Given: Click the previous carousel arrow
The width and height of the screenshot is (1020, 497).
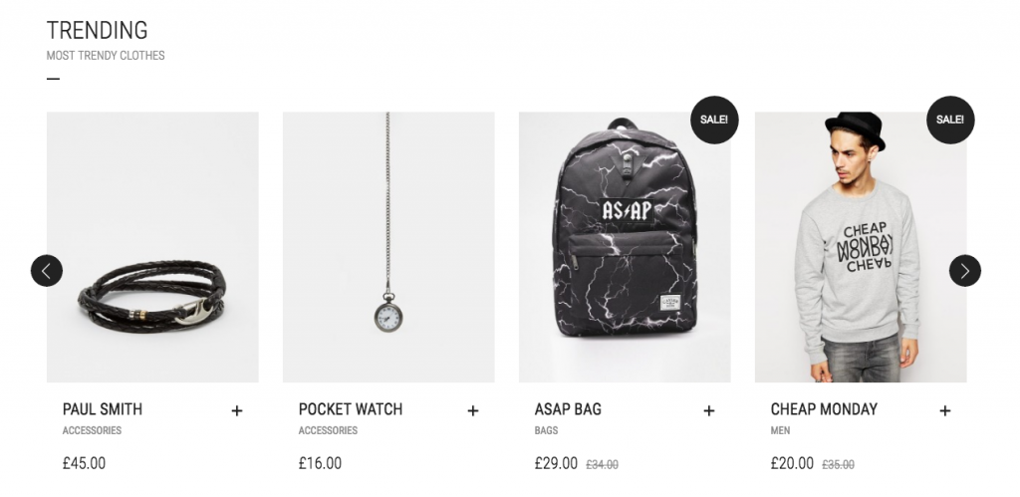Looking at the screenshot, I should point(47,270).
